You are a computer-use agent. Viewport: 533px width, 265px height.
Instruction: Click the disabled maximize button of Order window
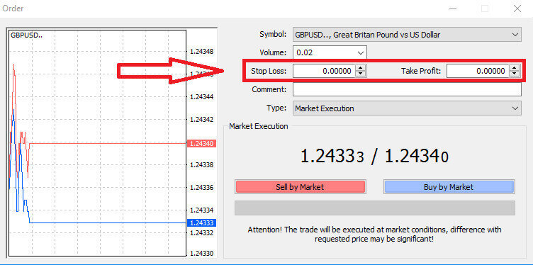[x=485, y=9]
